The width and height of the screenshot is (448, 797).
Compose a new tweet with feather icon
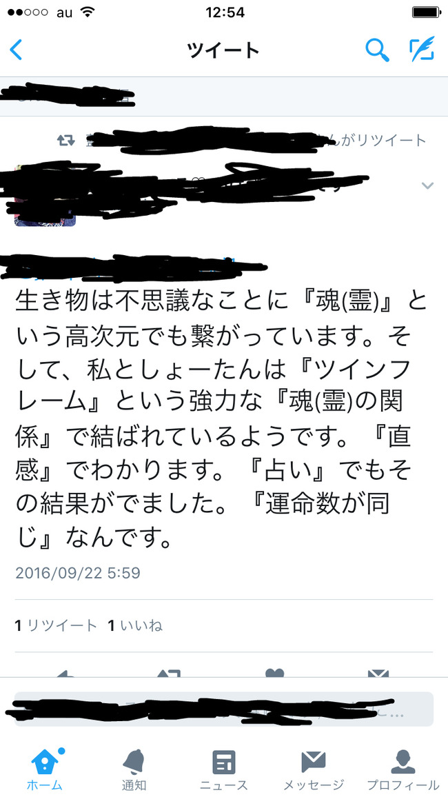[x=422, y=50]
